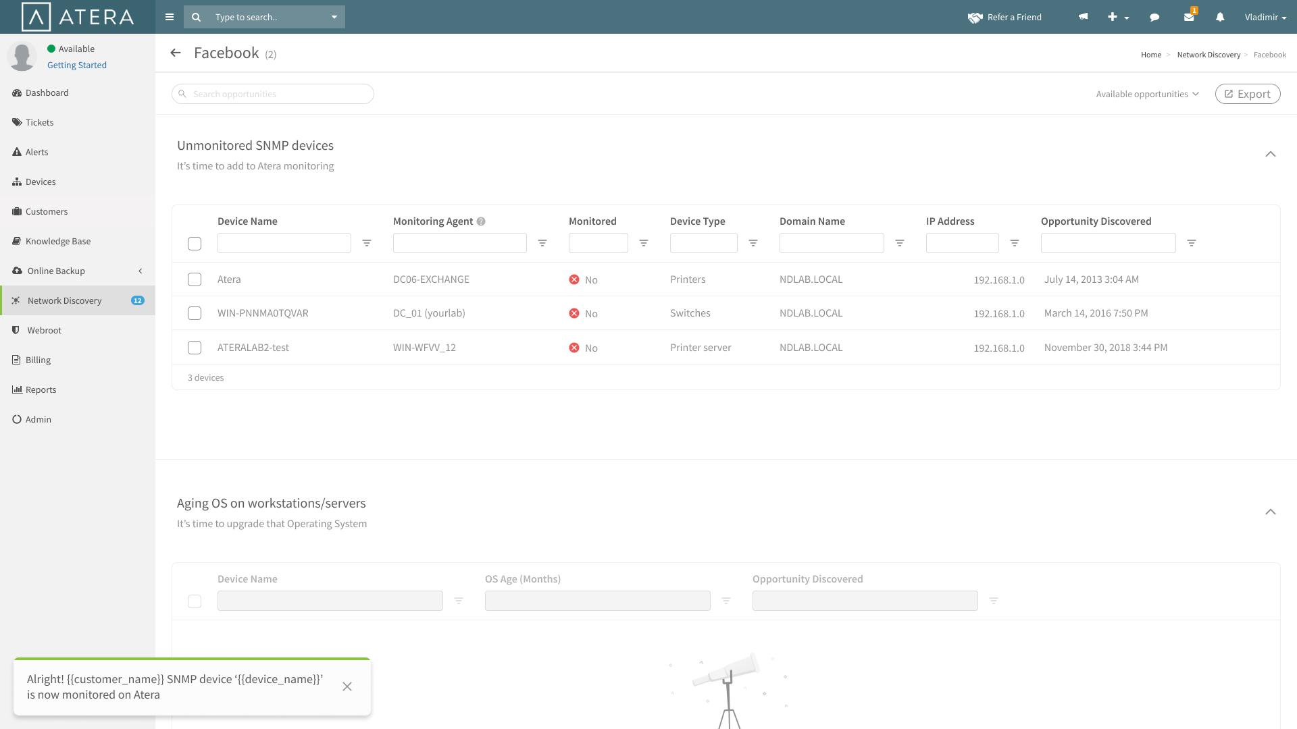The image size is (1297, 729).
Task: Follow the Getting Started link
Action: pyautogui.click(x=77, y=65)
